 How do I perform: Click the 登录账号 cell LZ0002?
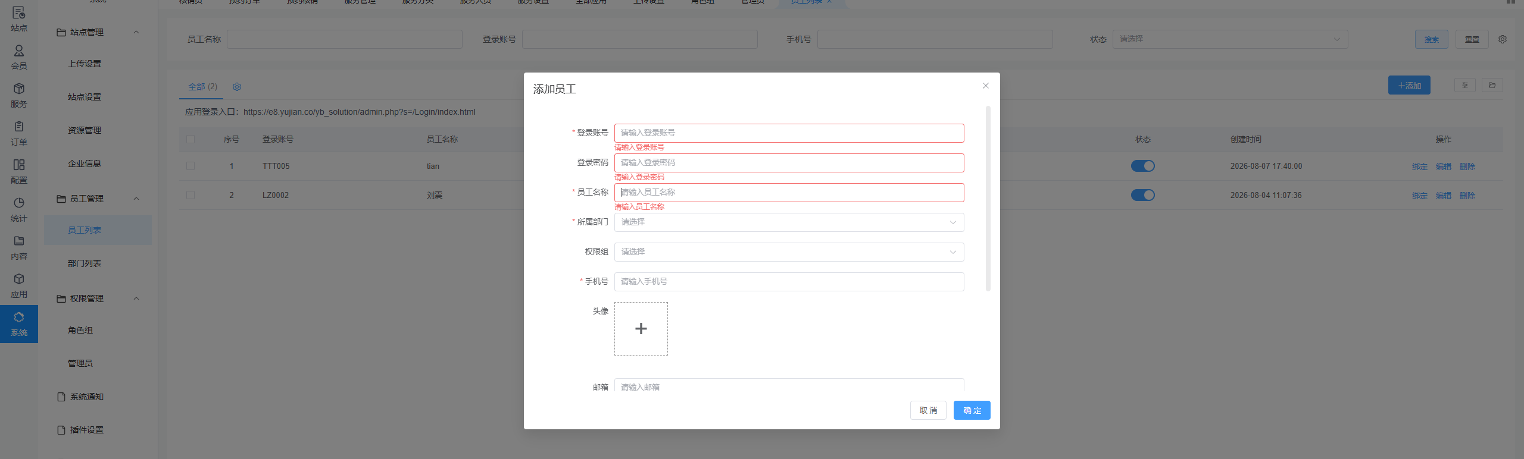(x=276, y=195)
